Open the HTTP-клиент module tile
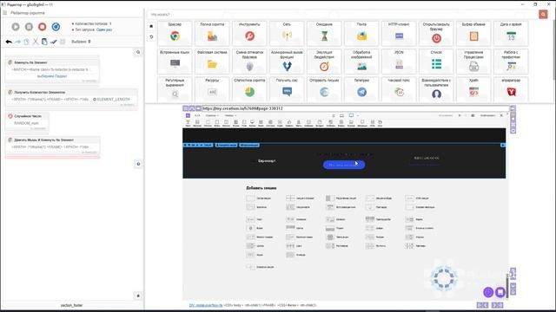 (399, 34)
